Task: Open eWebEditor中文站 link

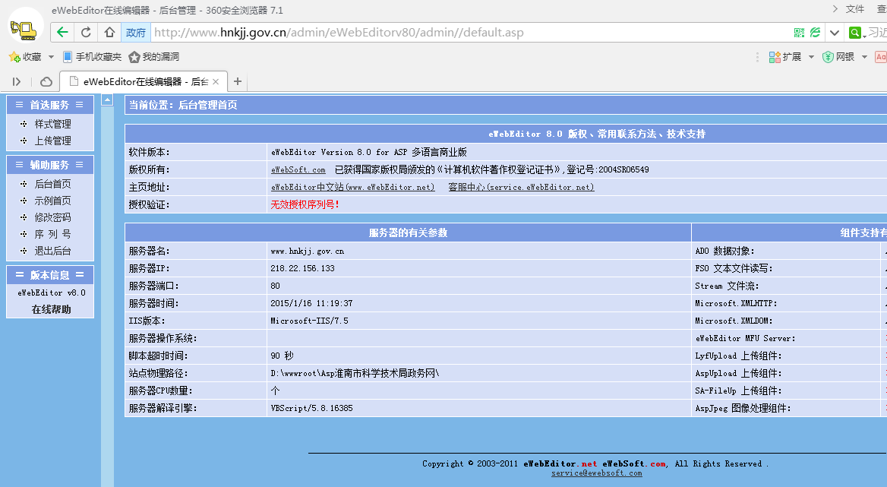Action: (352, 187)
